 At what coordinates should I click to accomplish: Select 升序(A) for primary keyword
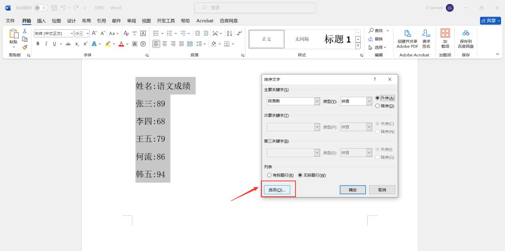385,98
